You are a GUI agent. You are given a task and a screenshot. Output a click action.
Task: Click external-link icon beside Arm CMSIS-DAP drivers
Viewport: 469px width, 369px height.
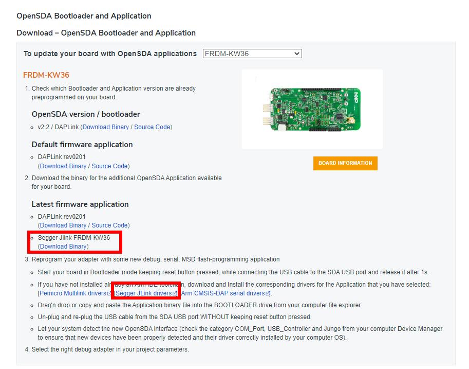pos(268,294)
